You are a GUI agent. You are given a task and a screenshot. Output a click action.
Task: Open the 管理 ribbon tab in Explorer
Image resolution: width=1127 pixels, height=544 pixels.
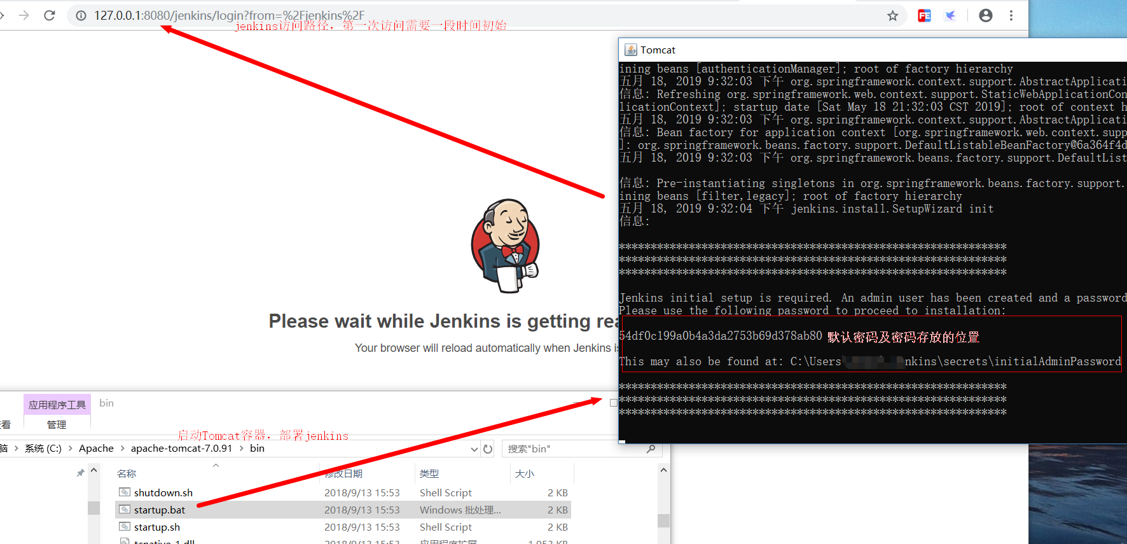57,424
